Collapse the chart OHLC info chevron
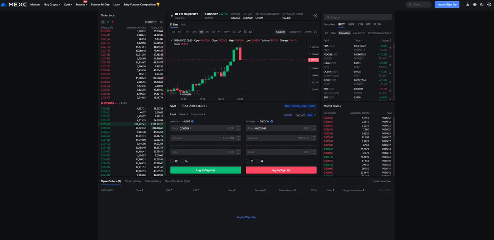The image size is (494, 240). coord(171,40)
